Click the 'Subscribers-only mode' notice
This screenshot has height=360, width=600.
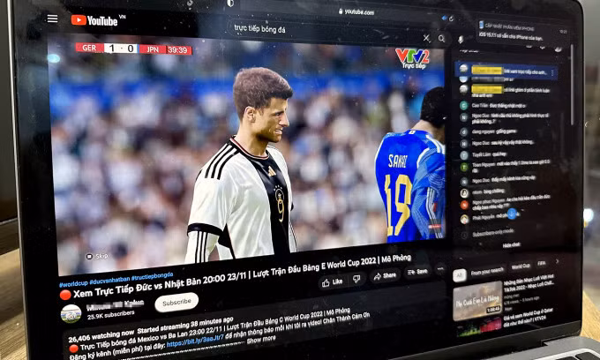coord(493,233)
